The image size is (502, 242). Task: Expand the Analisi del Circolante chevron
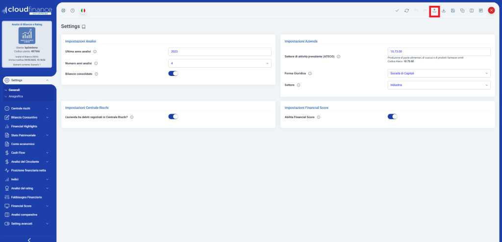point(48,162)
